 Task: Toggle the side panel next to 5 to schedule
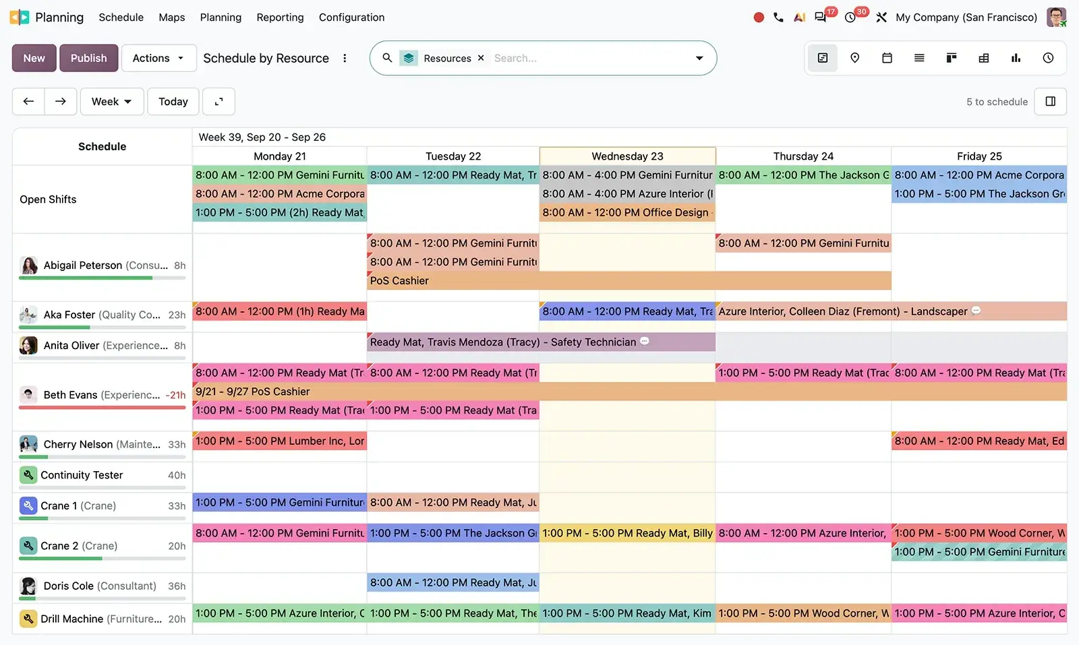[1051, 102]
